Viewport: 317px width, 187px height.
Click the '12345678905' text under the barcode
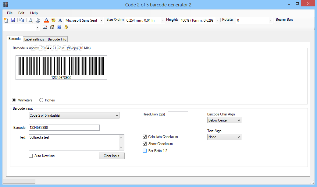pos(61,78)
